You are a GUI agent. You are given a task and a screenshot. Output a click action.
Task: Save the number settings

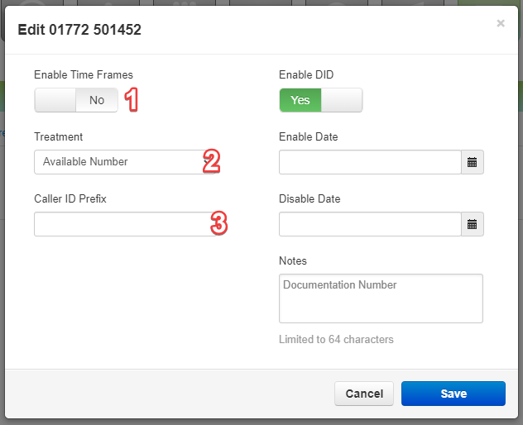tap(453, 394)
